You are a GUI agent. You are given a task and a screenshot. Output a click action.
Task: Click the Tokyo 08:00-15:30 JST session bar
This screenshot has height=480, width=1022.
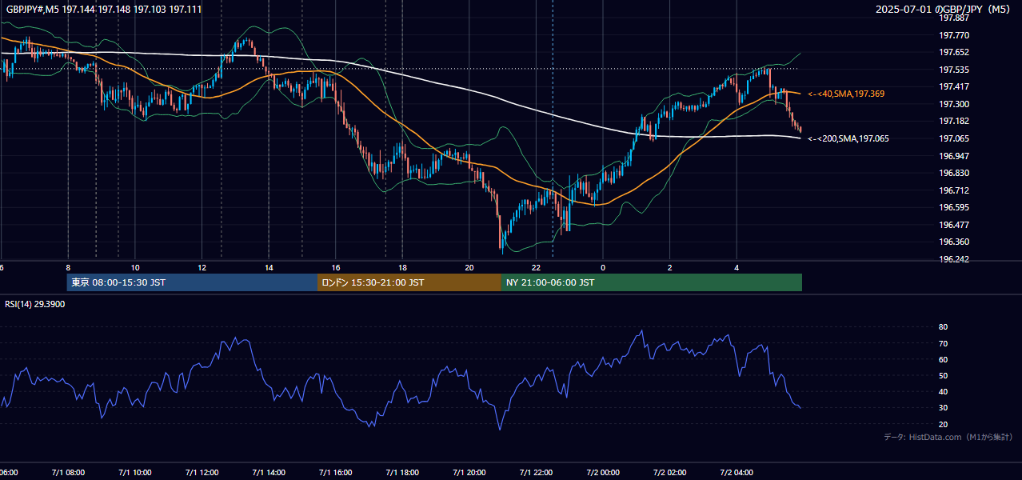point(192,282)
